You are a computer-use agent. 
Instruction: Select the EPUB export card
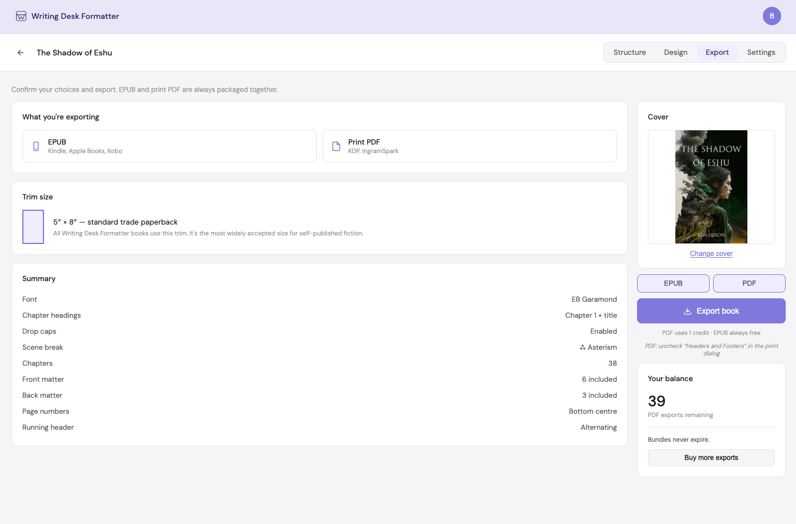point(169,146)
